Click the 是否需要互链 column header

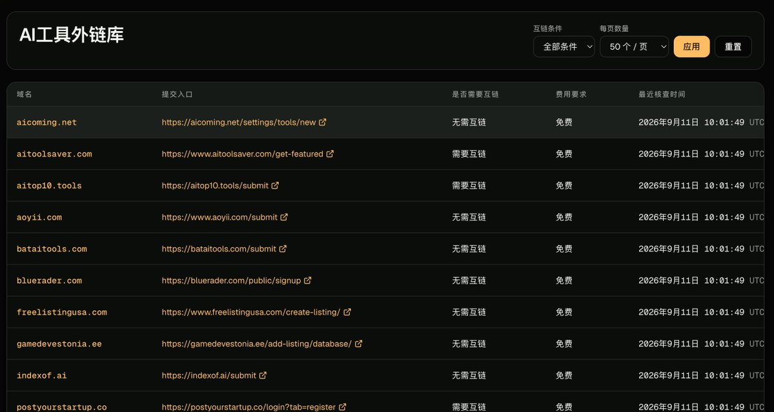(x=475, y=94)
